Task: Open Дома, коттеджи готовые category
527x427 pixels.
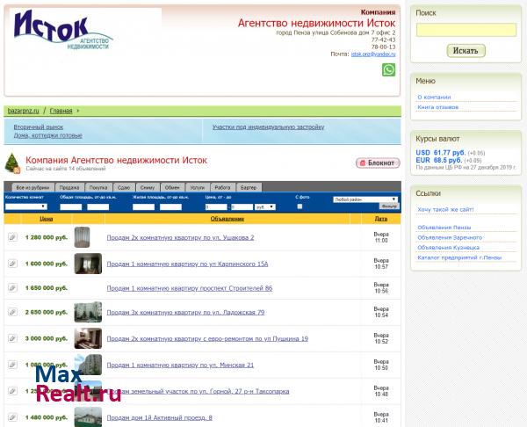Action: 47,135
